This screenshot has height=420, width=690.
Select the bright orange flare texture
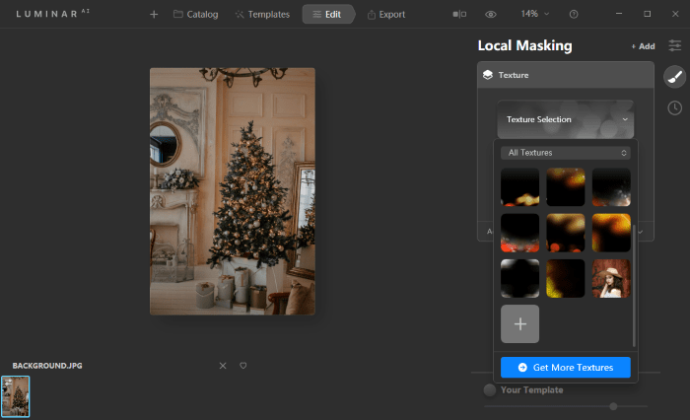[611, 233]
